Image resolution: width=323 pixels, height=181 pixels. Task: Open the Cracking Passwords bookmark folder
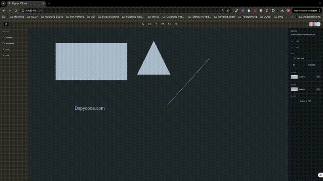pos(174,17)
